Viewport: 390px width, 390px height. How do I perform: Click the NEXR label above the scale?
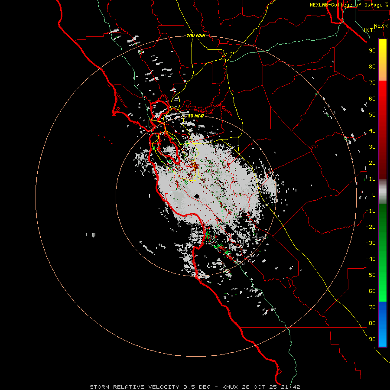tap(381, 26)
